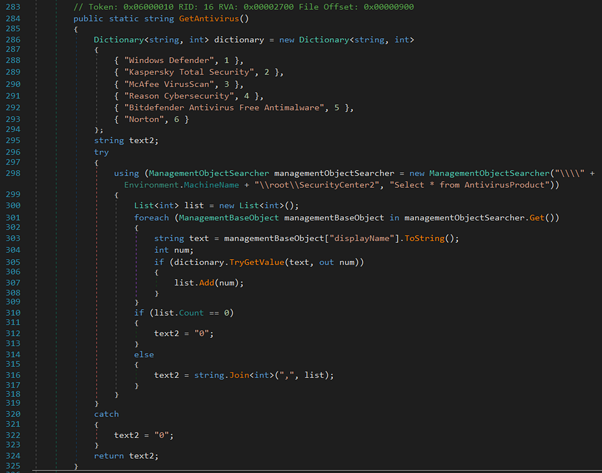Click the ToString method call

pos(424,238)
